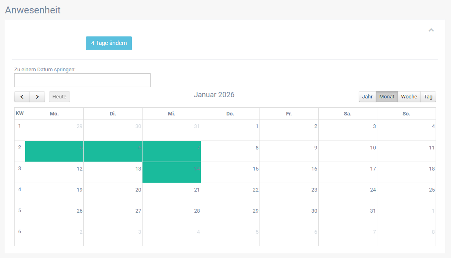Go to next month with right arrow

point(37,97)
